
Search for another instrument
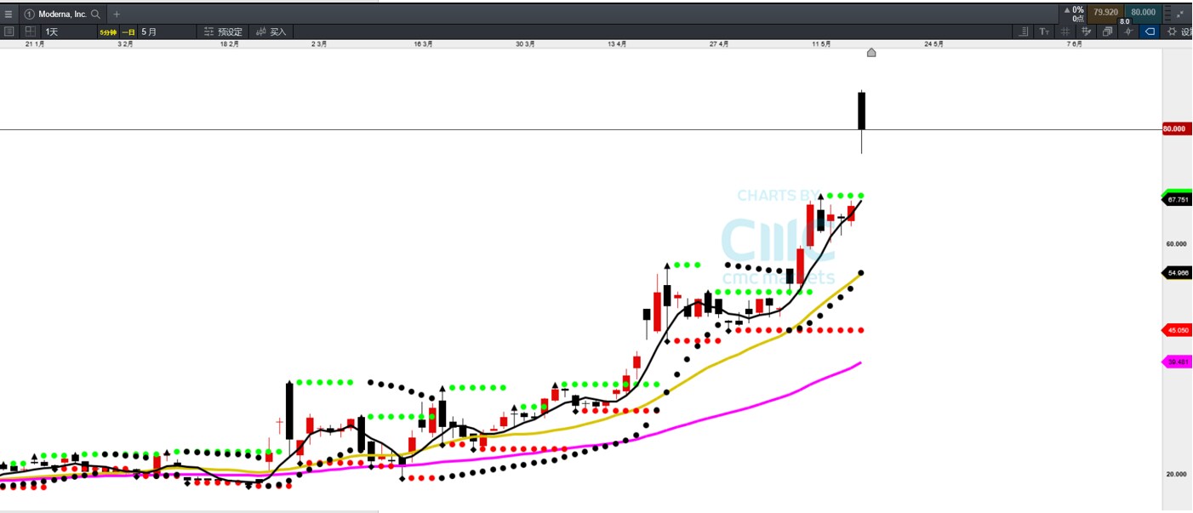point(95,14)
